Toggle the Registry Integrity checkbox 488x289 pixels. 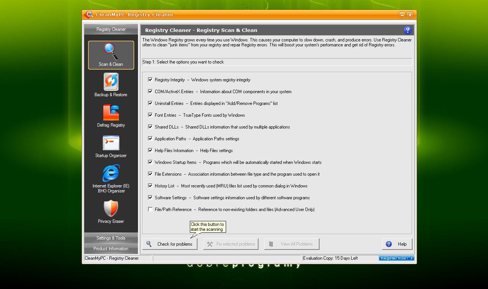point(150,80)
